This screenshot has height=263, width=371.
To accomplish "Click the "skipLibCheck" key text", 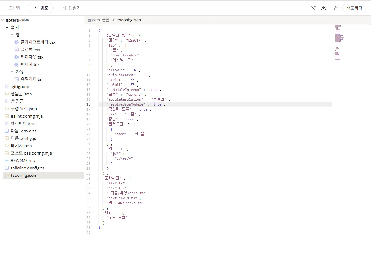I will click(121, 75).
